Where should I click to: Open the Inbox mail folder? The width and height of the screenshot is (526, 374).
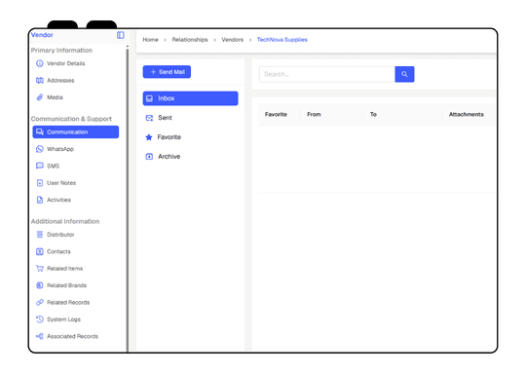tap(191, 98)
